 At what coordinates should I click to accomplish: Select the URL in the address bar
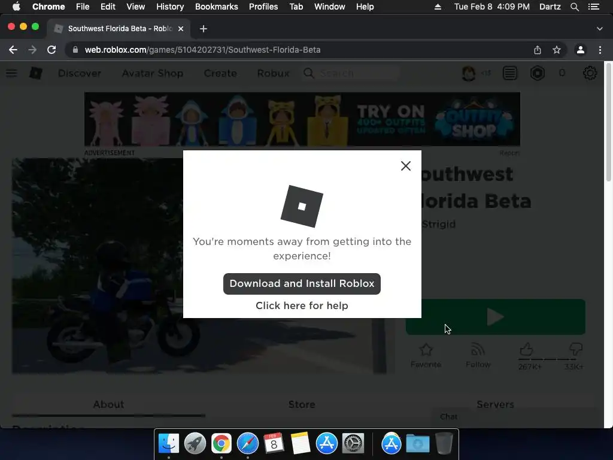(202, 50)
